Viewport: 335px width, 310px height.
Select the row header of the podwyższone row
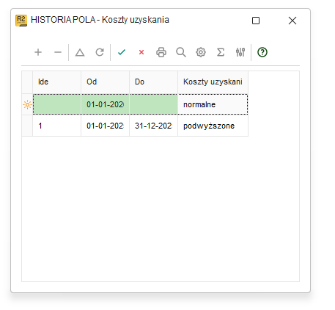[x=27, y=126]
